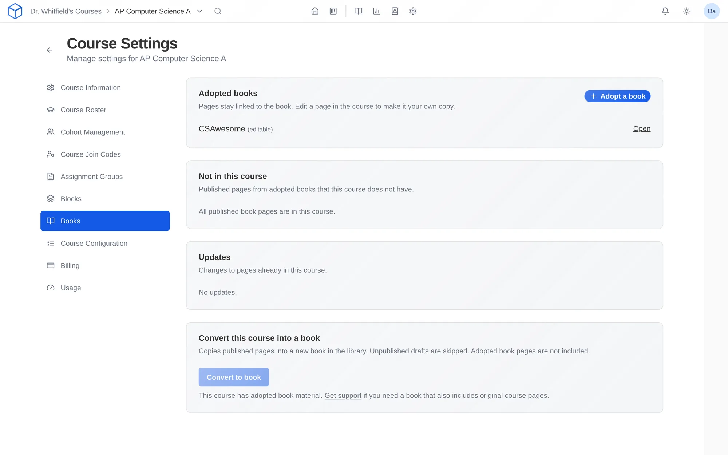
Task: Open Usage section
Action: tap(105, 288)
